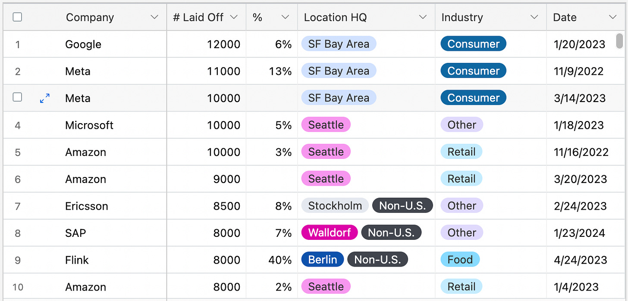The width and height of the screenshot is (628, 301).
Task: Click the 1/4/2023 date cell
Action: click(x=576, y=287)
